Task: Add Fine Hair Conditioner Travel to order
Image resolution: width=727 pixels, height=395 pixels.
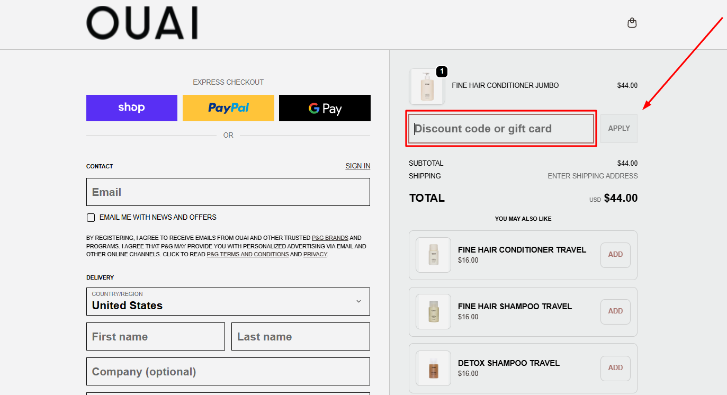Action: [x=615, y=255]
